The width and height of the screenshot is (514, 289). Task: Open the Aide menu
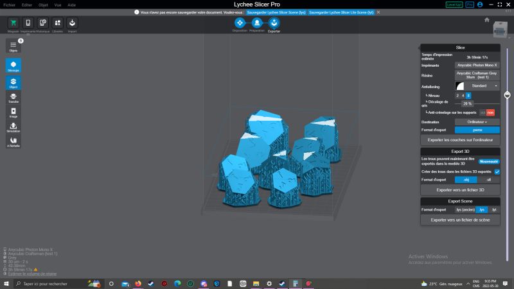[x=71, y=5]
